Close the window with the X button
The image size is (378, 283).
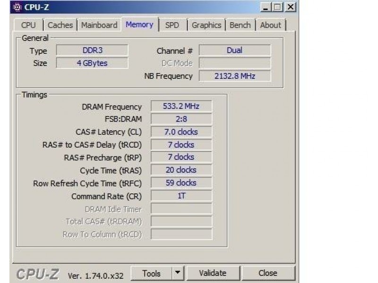click(291, 7)
